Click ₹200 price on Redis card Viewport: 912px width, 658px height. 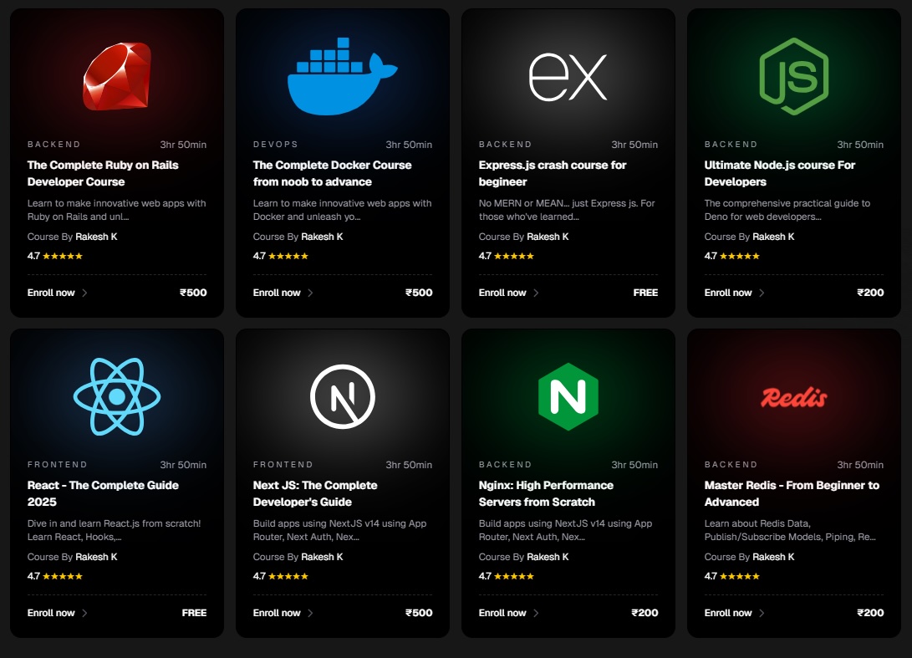pos(870,613)
